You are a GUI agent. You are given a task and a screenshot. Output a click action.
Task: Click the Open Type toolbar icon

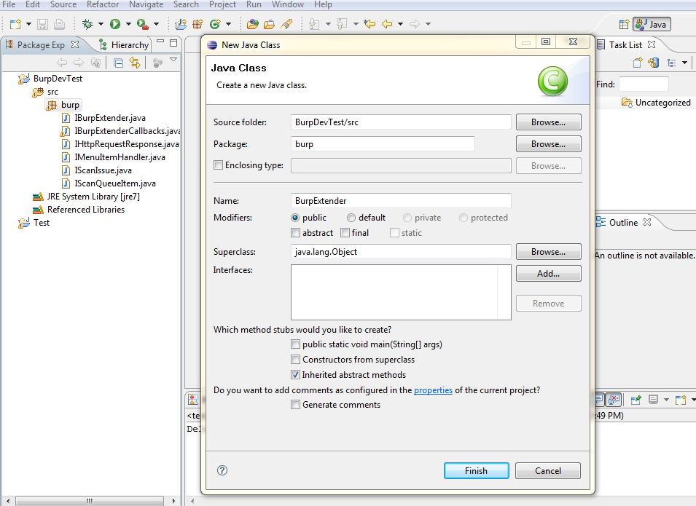tap(253, 24)
